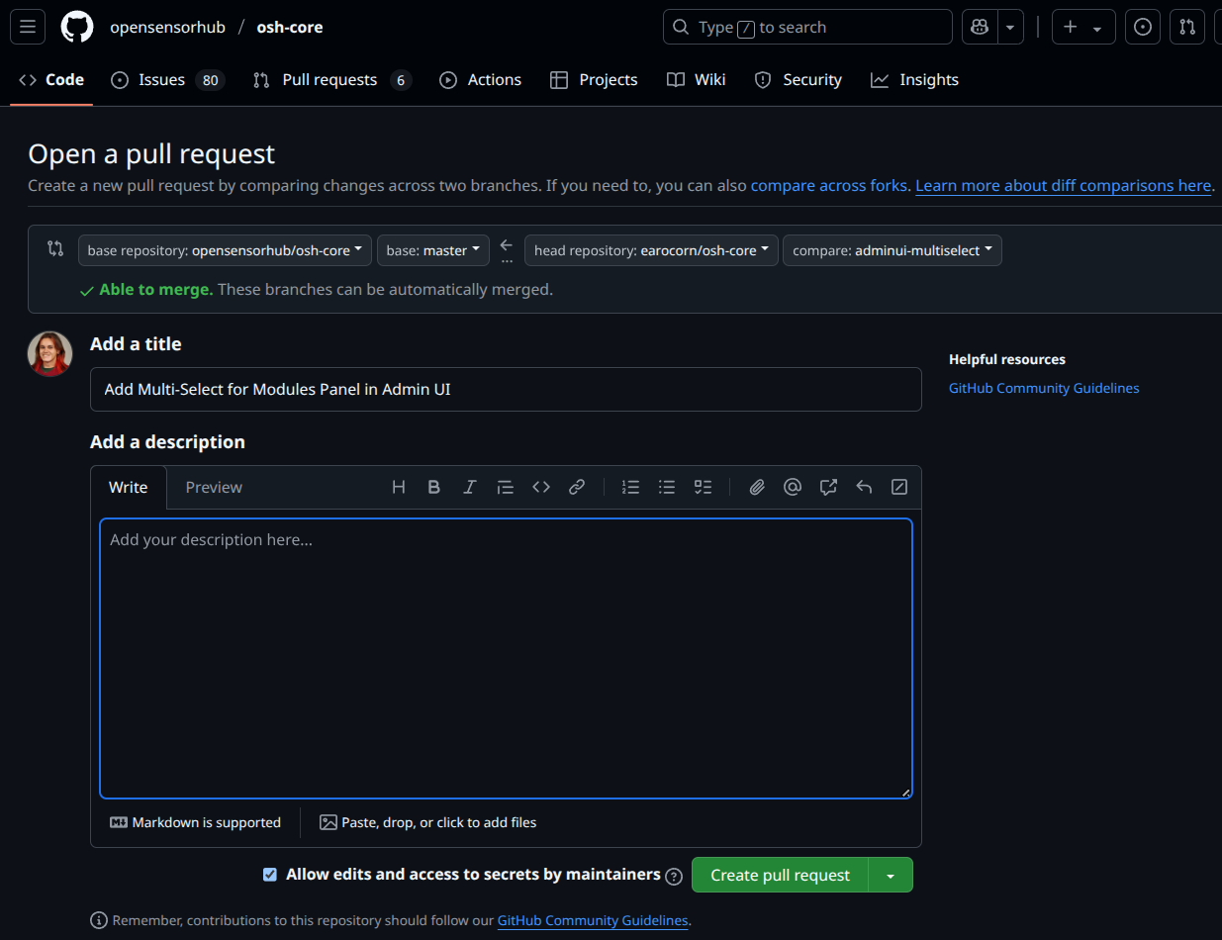Insert a numbered list in the description
Image resolution: width=1222 pixels, height=940 pixels.
point(630,487)
